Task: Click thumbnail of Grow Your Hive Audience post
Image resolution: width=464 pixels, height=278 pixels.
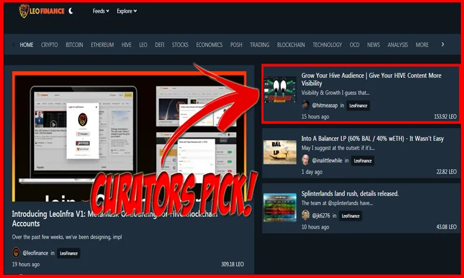Action: tap(280, 90)
